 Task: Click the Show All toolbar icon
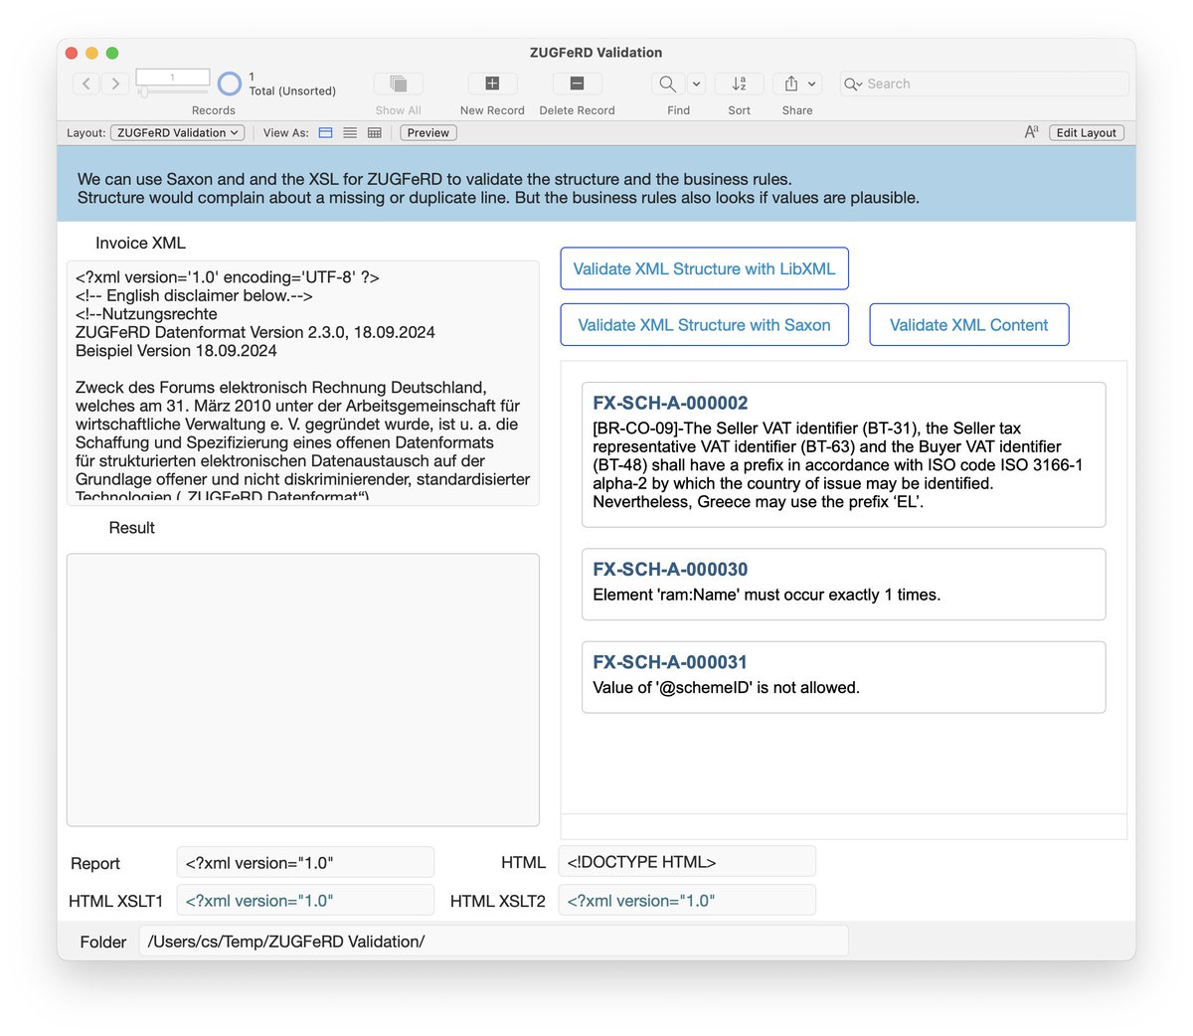coord(399,84)
